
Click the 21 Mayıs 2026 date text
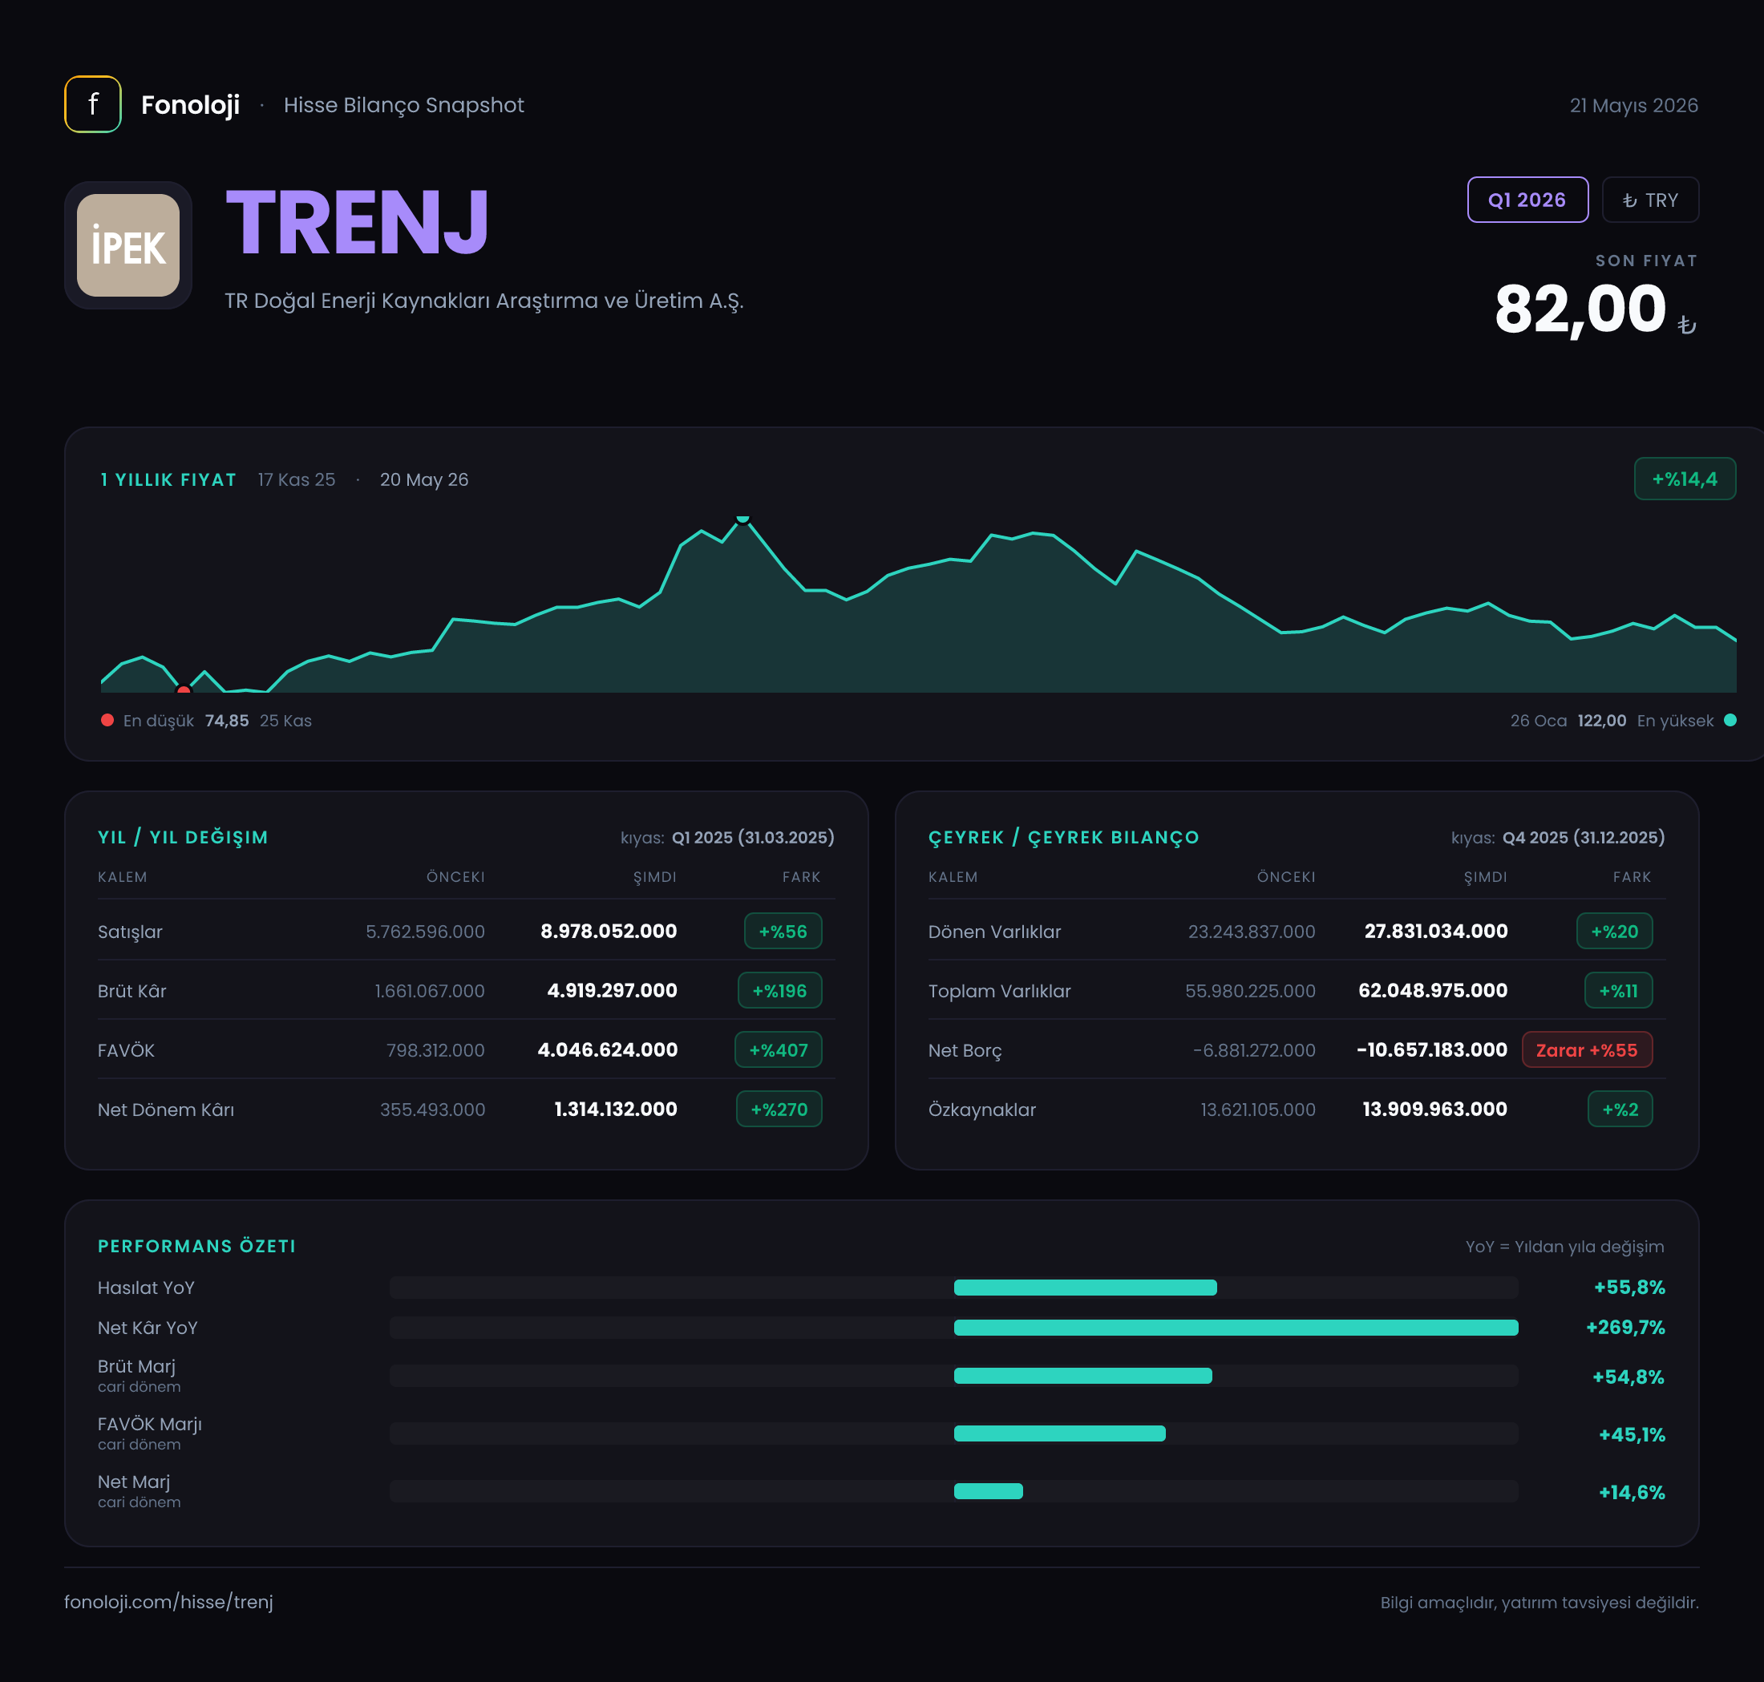click(1633, 105)
